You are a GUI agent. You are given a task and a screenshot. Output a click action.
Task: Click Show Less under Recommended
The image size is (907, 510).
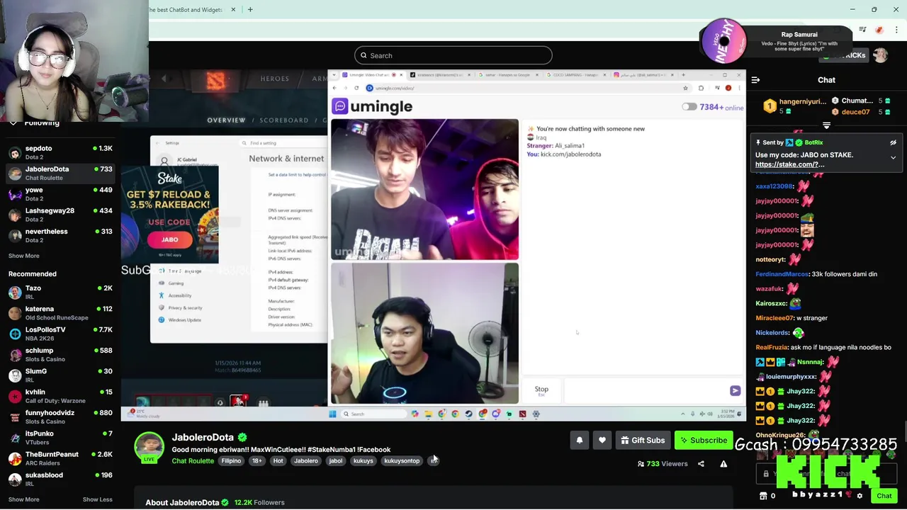tap(97, 499)
